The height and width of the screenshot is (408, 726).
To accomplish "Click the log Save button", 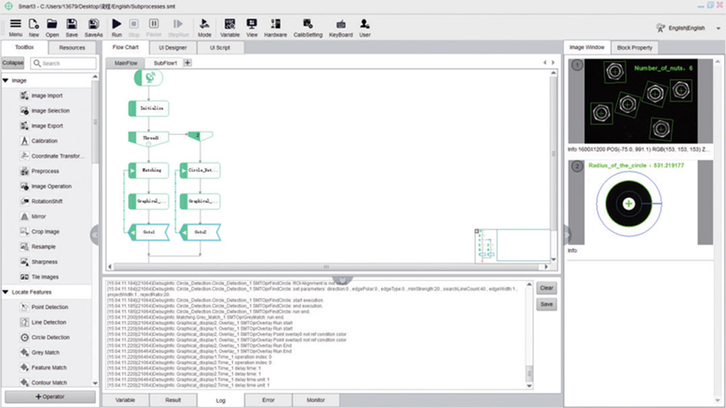I will pos(547,304).
